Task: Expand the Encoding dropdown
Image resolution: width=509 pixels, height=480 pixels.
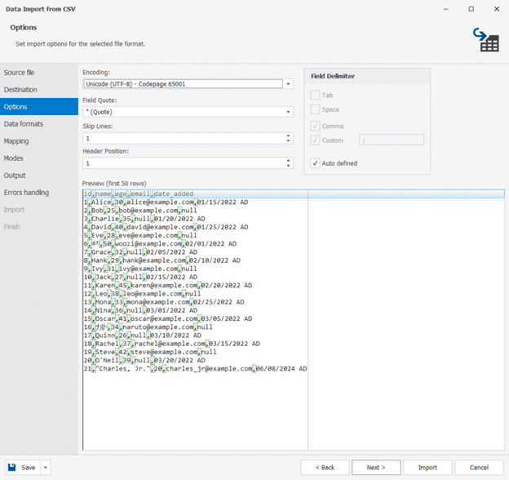Action: coord(289,84)
